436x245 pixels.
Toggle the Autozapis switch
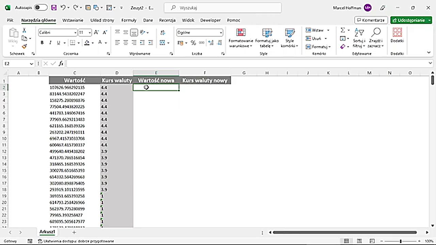point(41,7)
